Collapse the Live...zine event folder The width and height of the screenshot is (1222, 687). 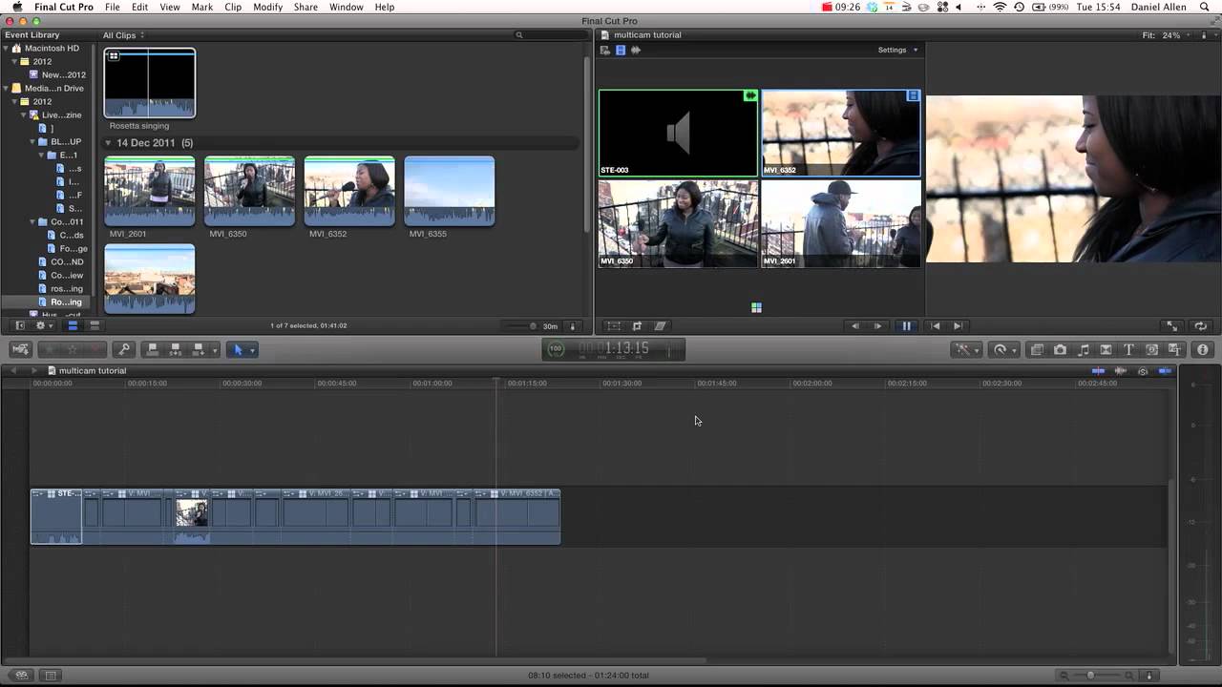pyautogui.click(x=24, y=114)
